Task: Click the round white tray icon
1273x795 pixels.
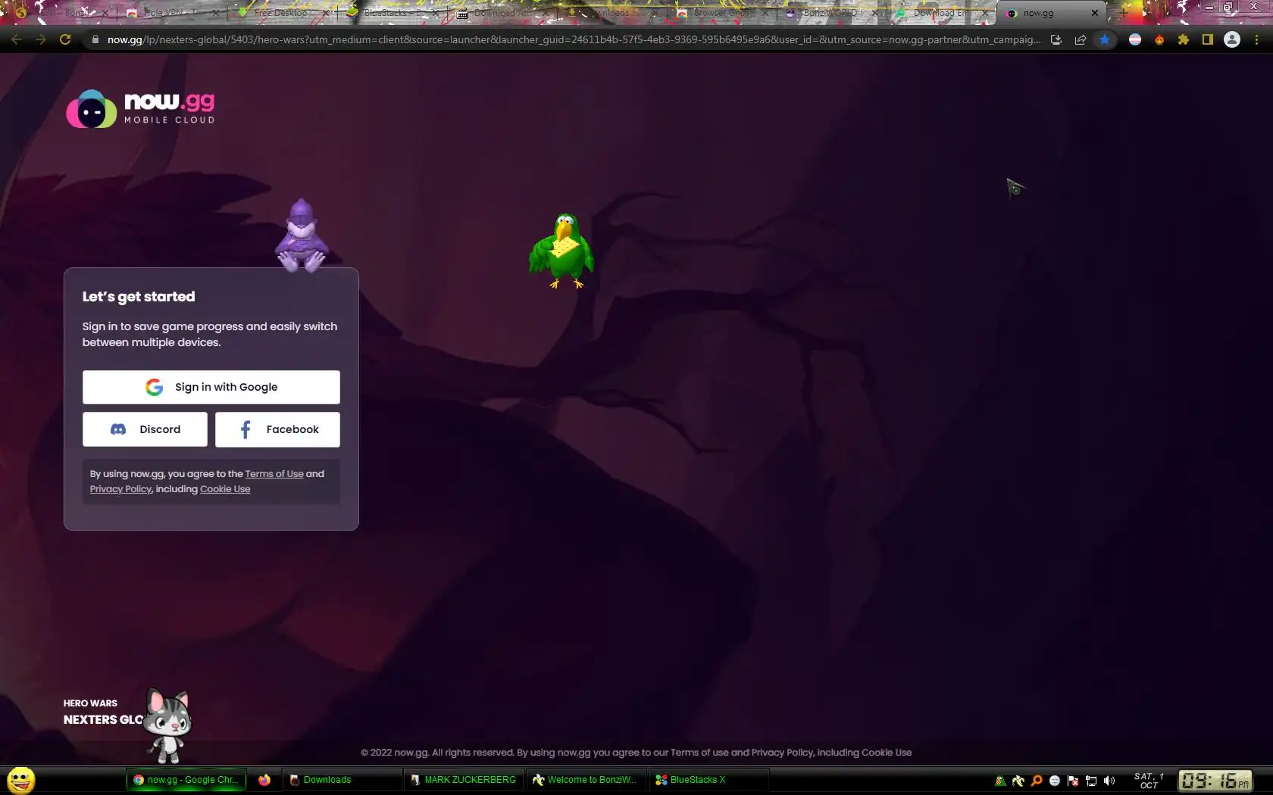Action: pyautogui.click(x=1055, y=781)
